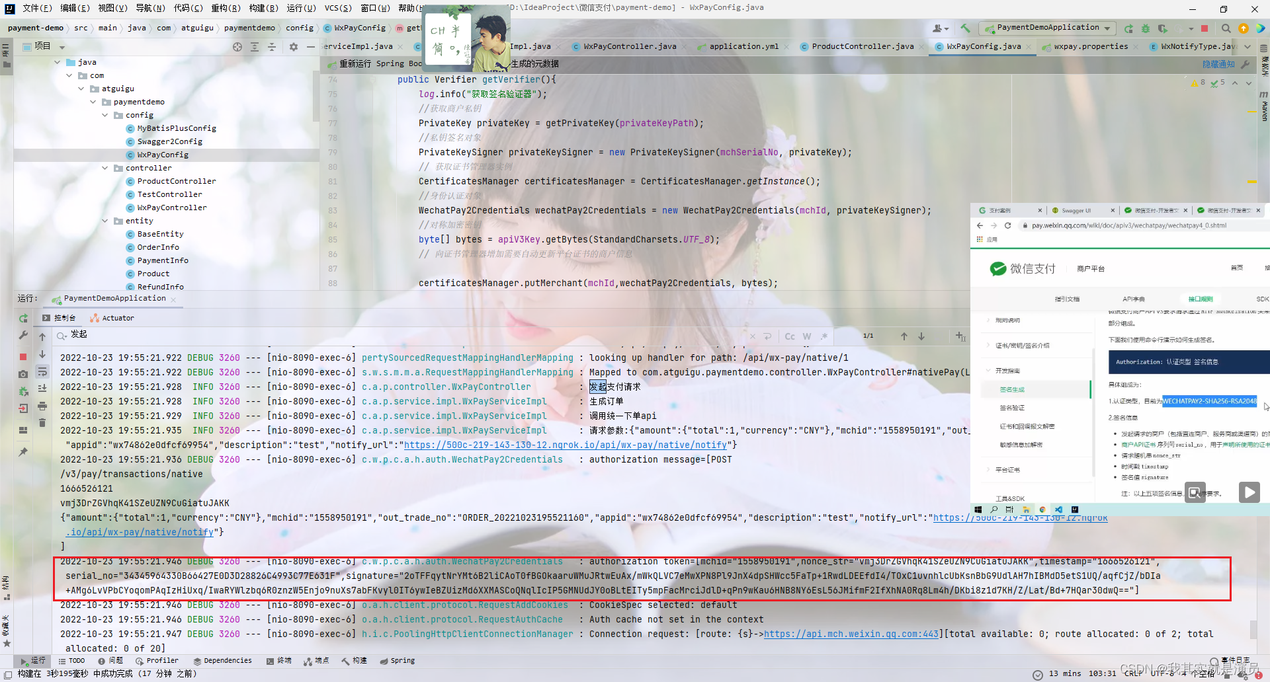This screenshot has width=1270, height=682.
Task: Collapse the entity folder in project tree
Action: click(x=105, y=221)
